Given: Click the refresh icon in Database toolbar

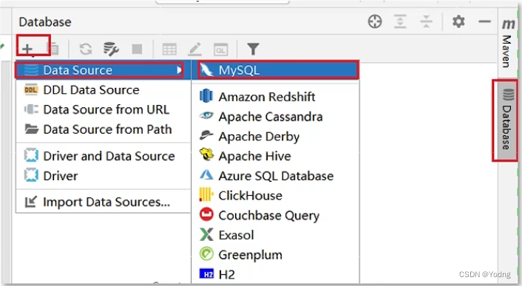Looking at the screenshot, I should (86, 50).
